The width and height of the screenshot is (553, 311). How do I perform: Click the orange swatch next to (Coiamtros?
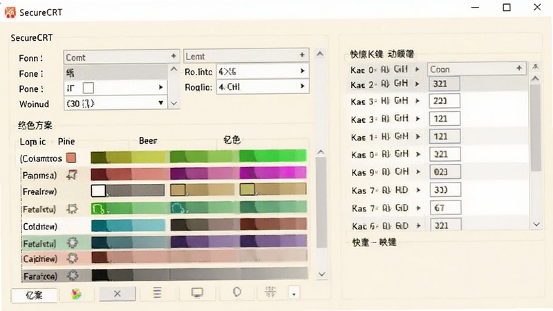(x=71, y=158)
